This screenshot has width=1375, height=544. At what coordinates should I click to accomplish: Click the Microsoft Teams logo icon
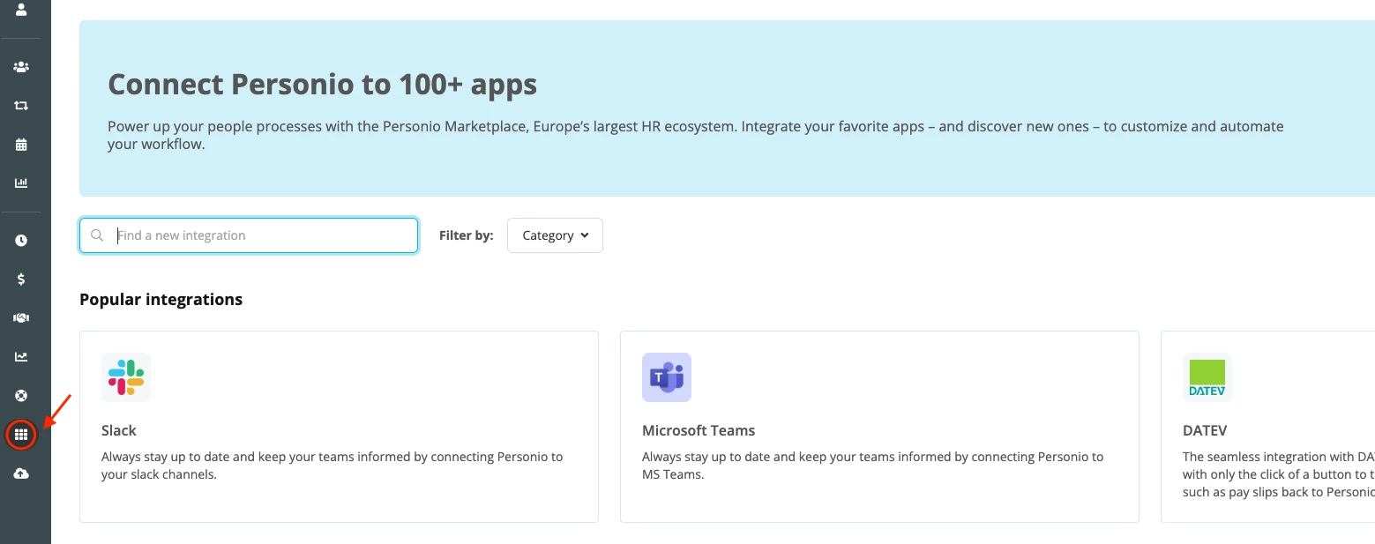click(667, 377)
